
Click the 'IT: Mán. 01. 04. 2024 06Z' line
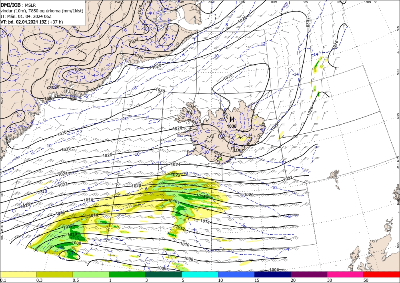26,16
